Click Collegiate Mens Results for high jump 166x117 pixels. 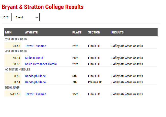[x=127, y=94]
